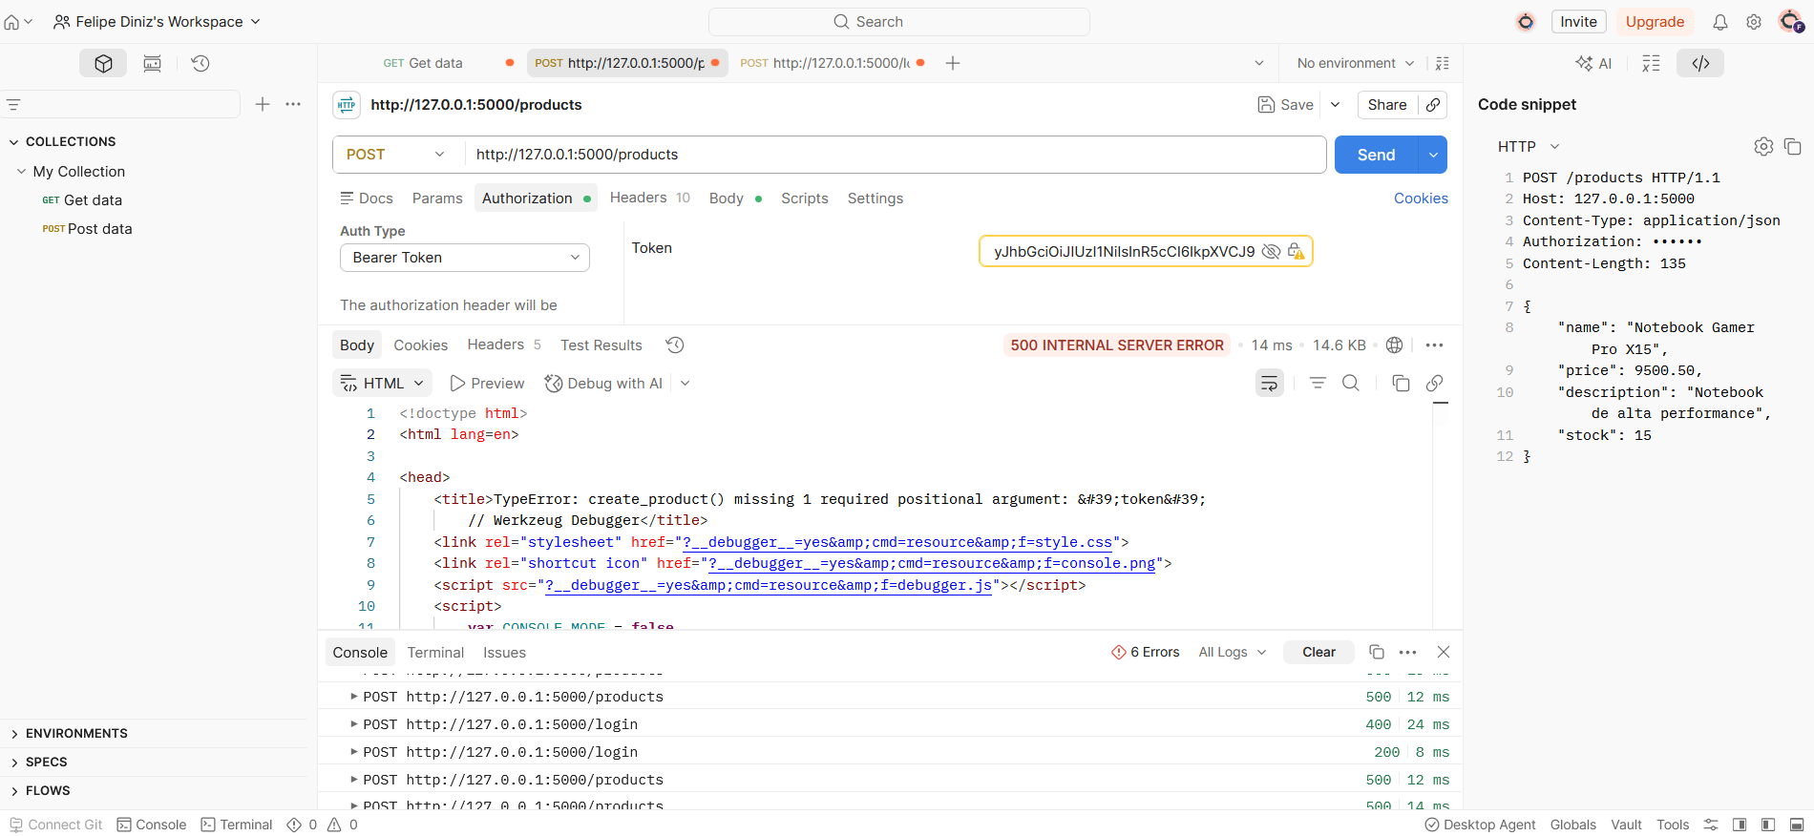Click the request URL field
1814x836 pixels.
pyautogui.click(x=896, y=155)
